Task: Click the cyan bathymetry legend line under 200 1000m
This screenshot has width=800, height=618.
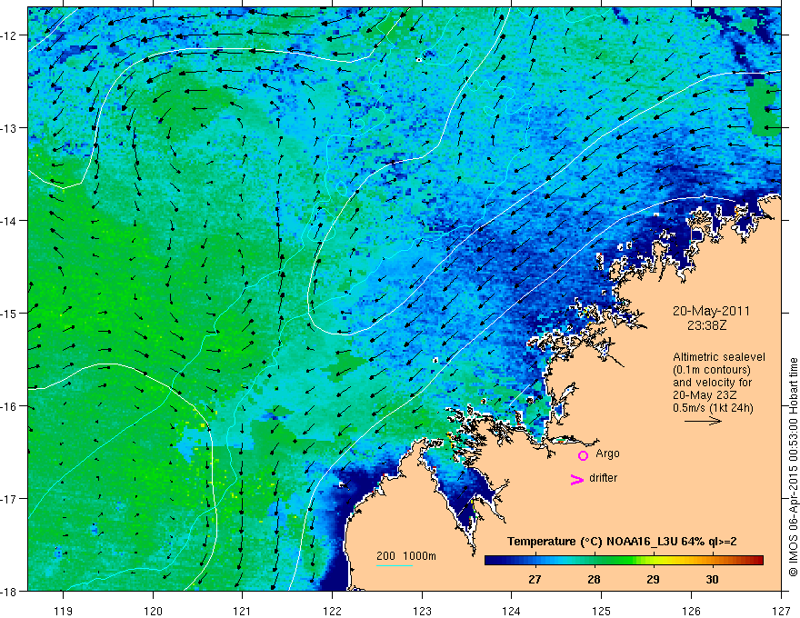Action: pos(395,565)
